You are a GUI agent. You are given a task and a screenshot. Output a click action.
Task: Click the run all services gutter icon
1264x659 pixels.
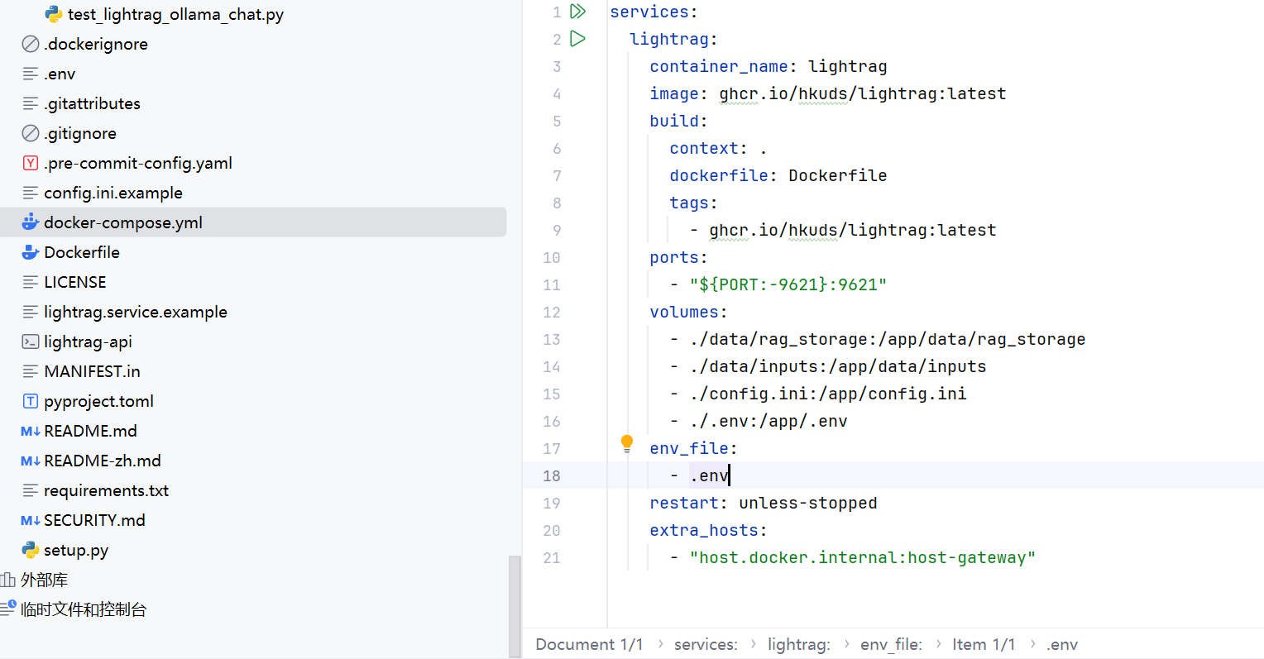pos(578,12)
